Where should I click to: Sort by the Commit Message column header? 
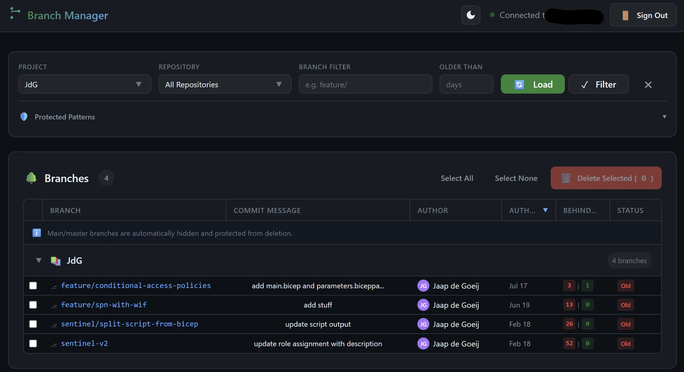[267, 211]
